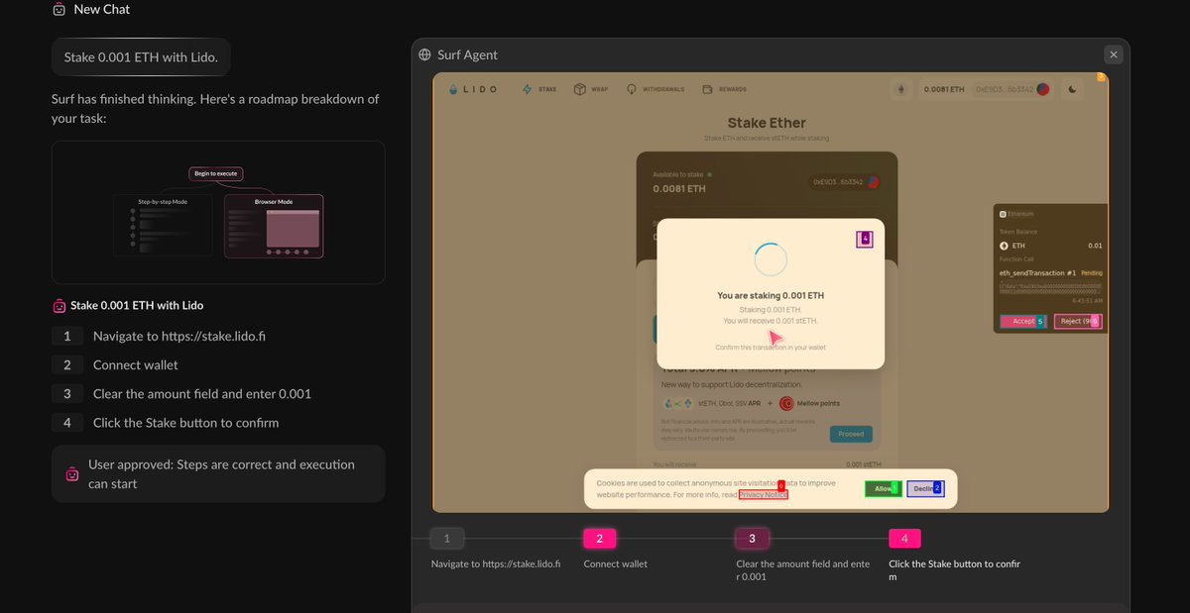Click step 'Clear the amount field and enter 0.001'
Viewport: 1190px width, 613px height.
[202, 393]
